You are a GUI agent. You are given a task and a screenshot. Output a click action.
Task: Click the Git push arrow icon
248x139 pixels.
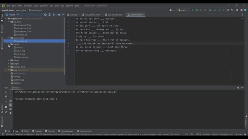tap(223, 10)
